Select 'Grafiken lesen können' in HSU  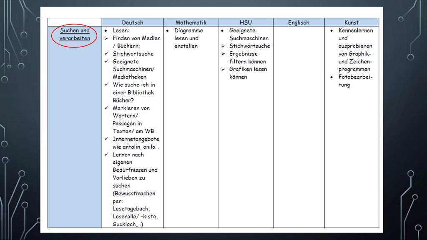(248, 73)
